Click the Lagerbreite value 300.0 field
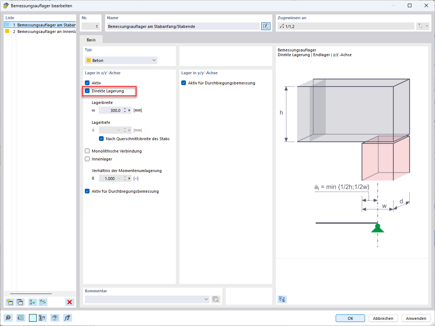This screenshot has height=326, width=435. pyautogui.click(x=111, y=110)
